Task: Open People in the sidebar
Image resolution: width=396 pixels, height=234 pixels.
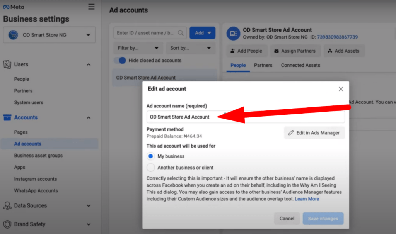Action: (x=22, y=79)
